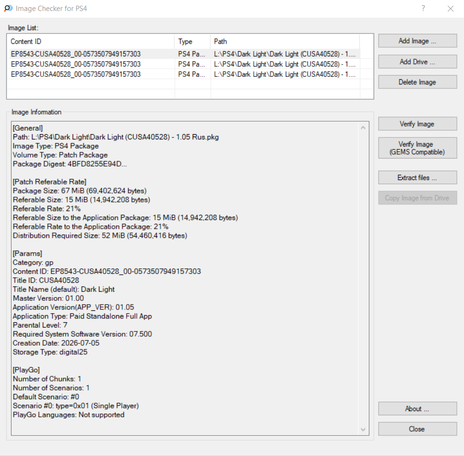Select the second image list row's Content ID
The image size is (464, 456).
tap(76, 64)
